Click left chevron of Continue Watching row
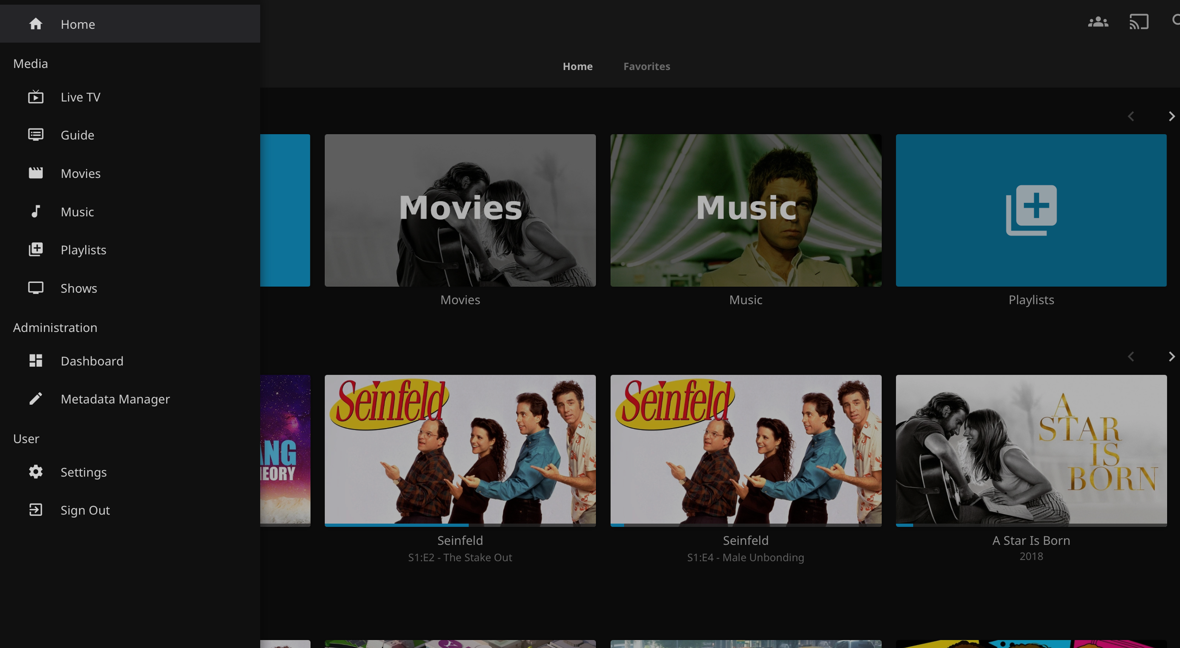The width and height of the screenshot is (1180, 648). 1131,356
